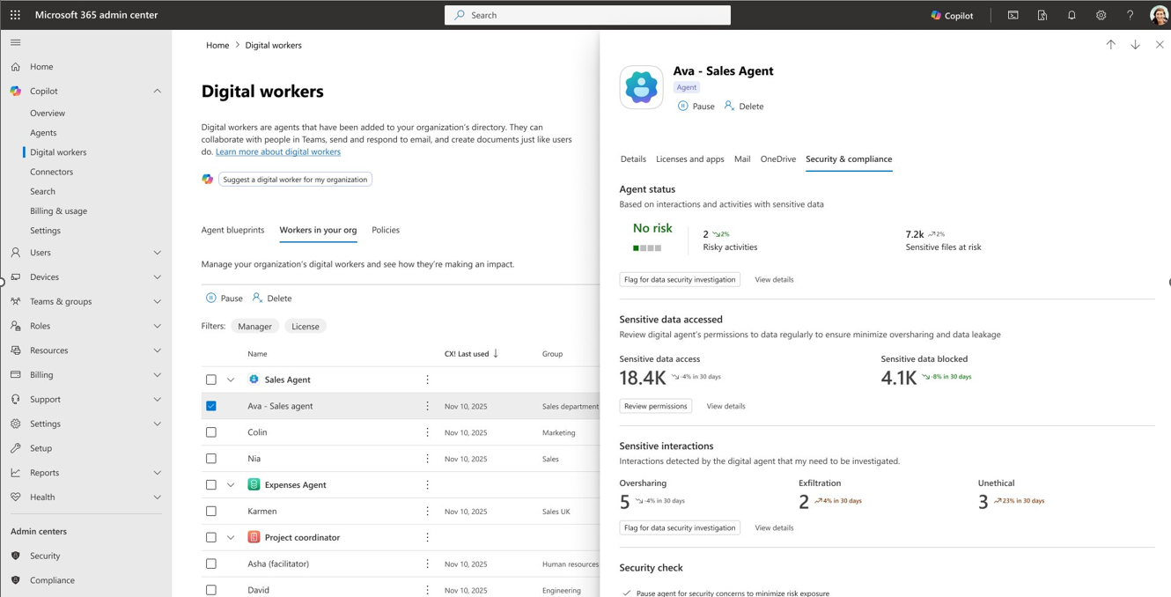Open the settings gear in top bar
1171x597 pixels.
pos(1101,15)
